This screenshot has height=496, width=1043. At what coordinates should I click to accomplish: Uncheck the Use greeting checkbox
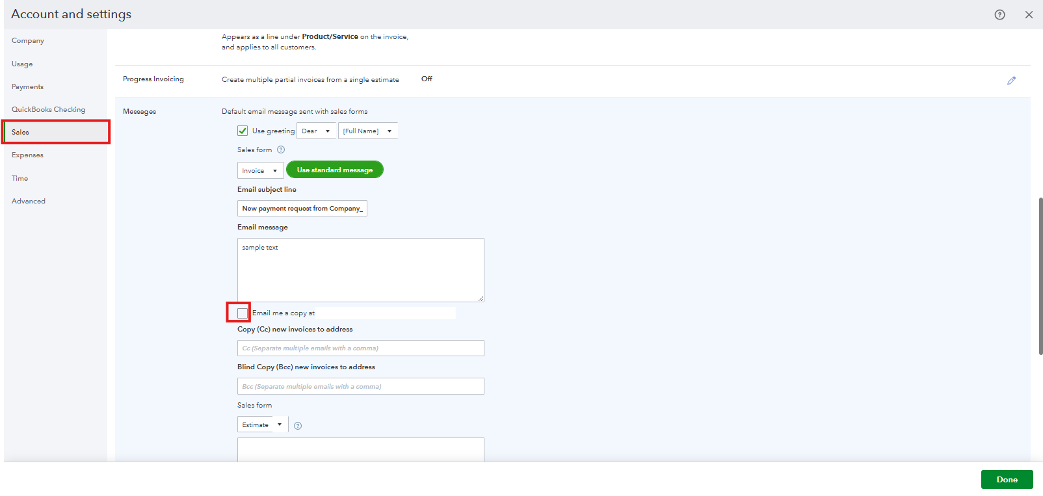pyautogui.click(x=243, y=131)
